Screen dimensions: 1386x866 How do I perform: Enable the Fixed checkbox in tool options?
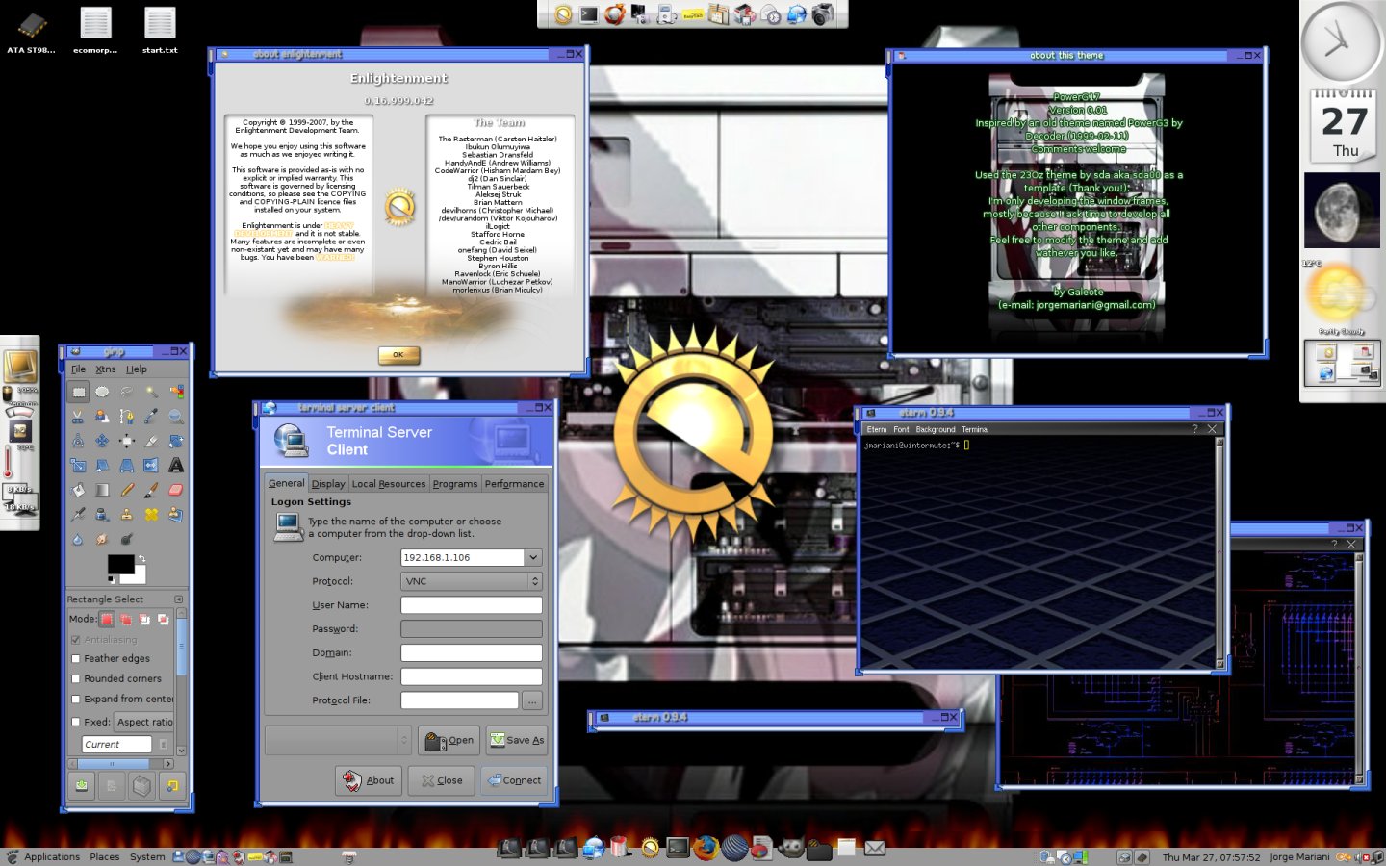pos(76,722)
